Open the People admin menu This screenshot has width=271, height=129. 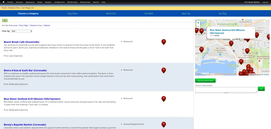coord(40,2)
